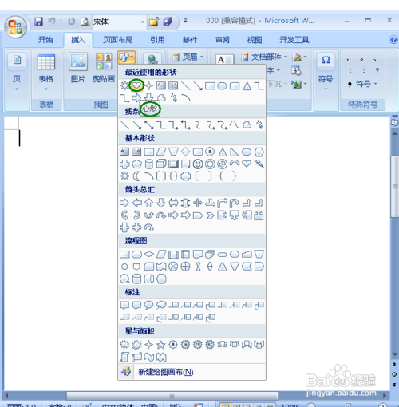Click the Next Page double-arrow button
The height and width of the screenshot is (407, 399).
pos(394,385)
